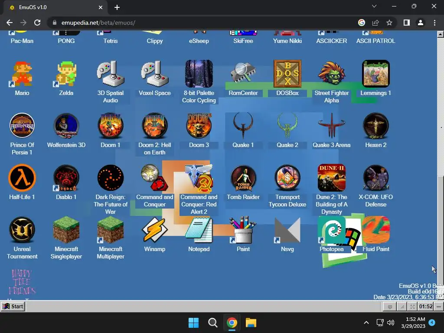Click the Clippy label
This screenshot has height=333, width=444.
pos(155,41)
